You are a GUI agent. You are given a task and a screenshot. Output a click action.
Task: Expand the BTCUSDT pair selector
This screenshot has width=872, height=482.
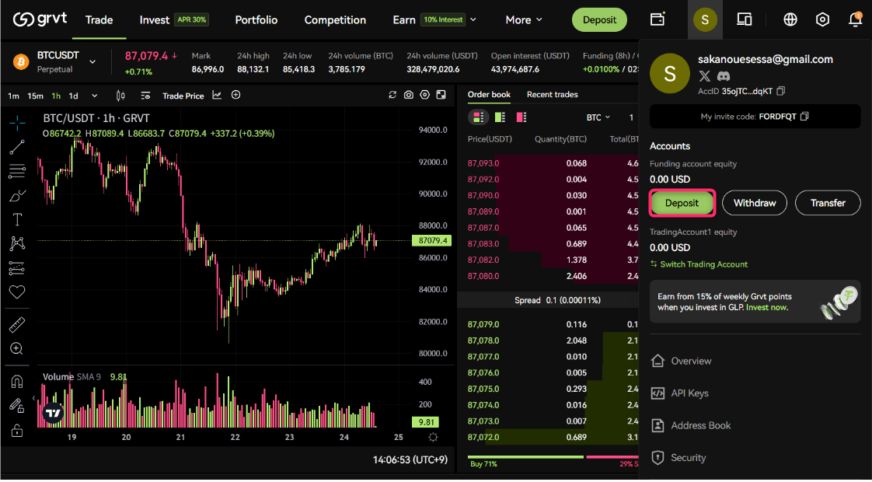click(92, 62)
